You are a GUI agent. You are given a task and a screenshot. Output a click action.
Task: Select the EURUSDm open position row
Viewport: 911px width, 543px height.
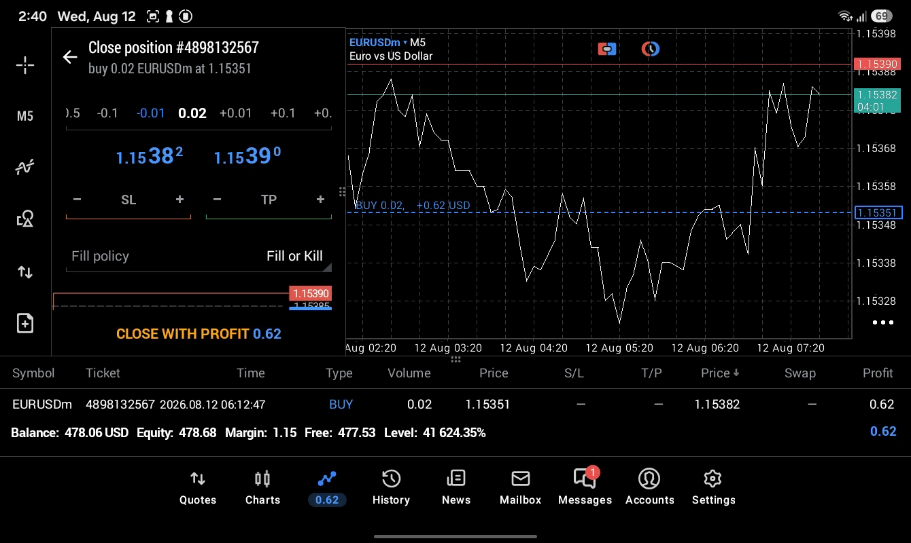point(455,405)
